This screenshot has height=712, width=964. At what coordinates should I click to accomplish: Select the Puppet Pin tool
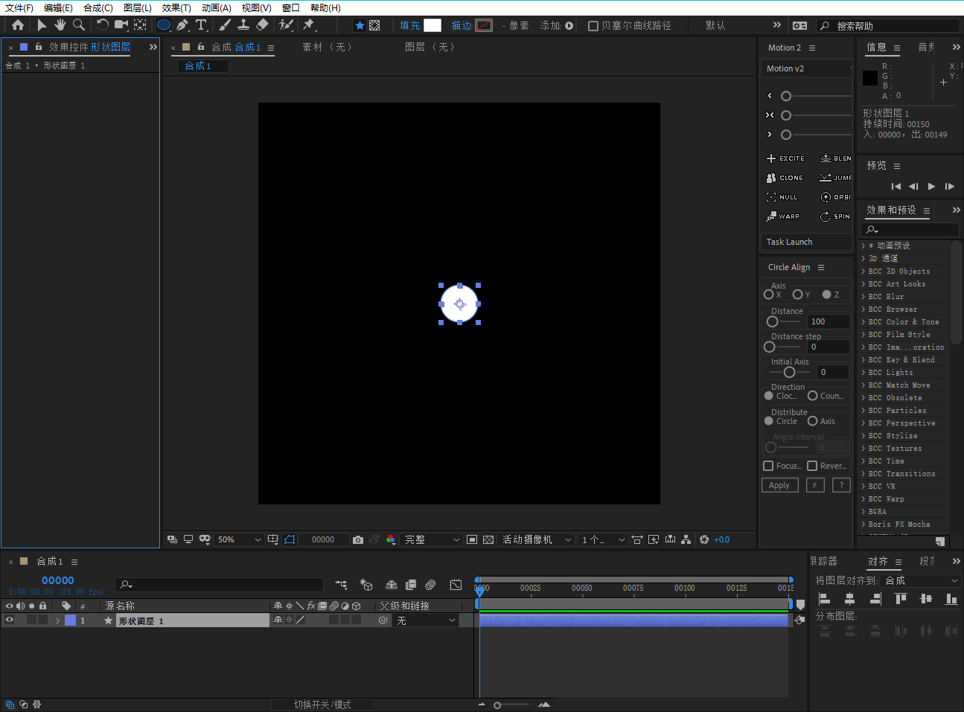[309, 25]
